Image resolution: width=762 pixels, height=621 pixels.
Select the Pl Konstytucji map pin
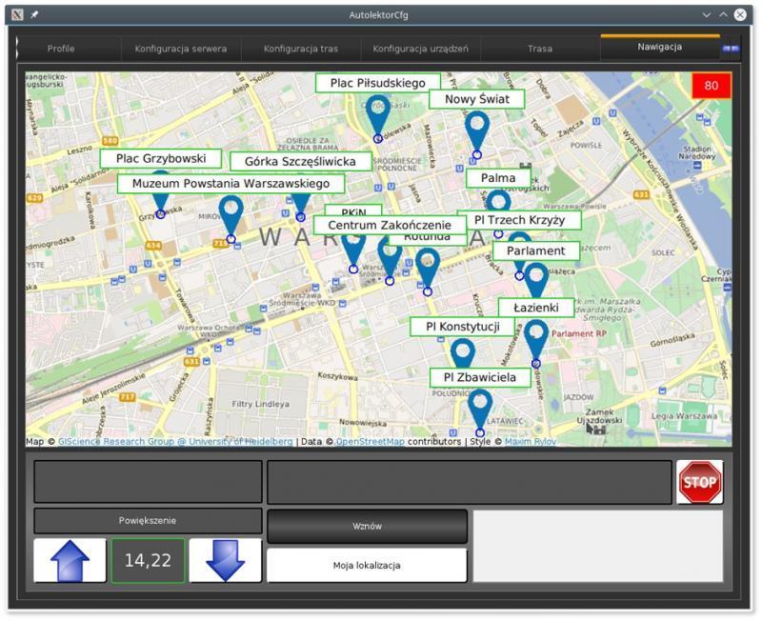point(463,353)
